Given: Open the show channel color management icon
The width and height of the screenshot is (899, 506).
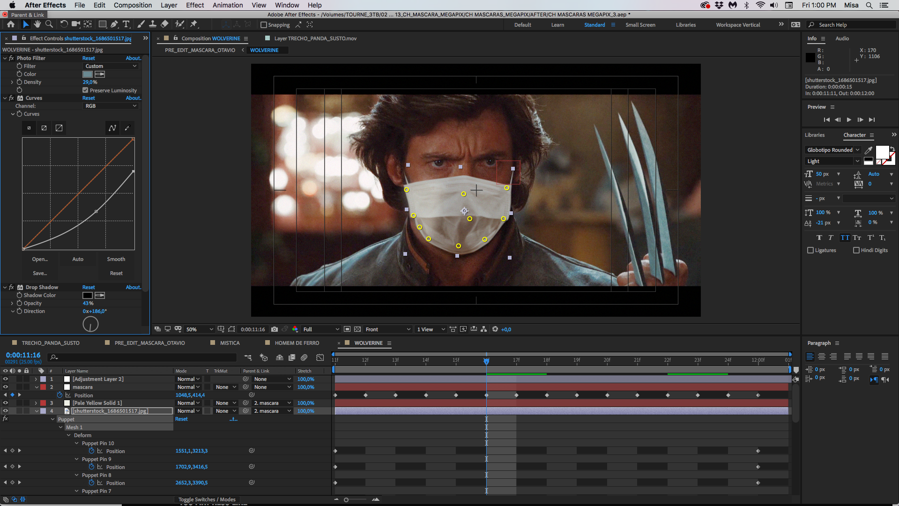Looking at the screenshot, I should pos(295,329).
